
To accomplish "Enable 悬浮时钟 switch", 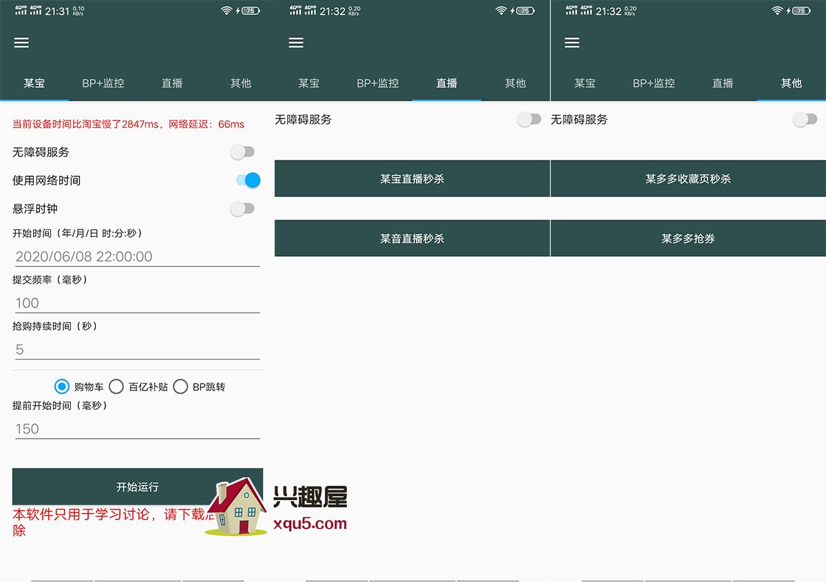I will click(242, 209).
